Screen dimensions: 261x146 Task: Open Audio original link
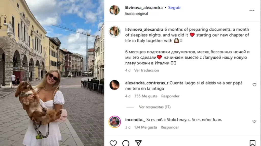pyautogui.click(x=136, y=14)
